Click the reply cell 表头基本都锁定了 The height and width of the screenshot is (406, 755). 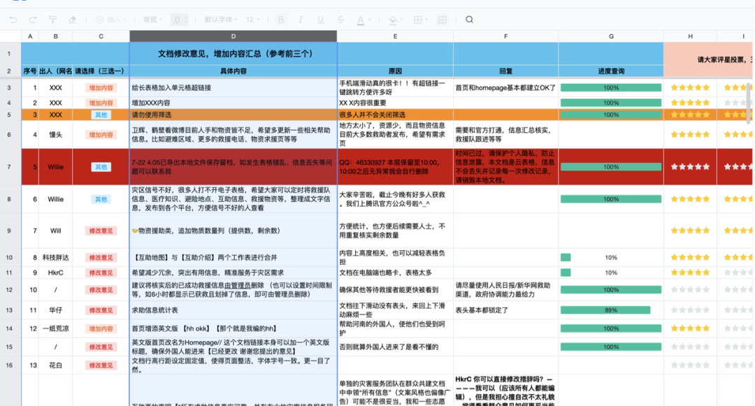(x=505, y=310)
